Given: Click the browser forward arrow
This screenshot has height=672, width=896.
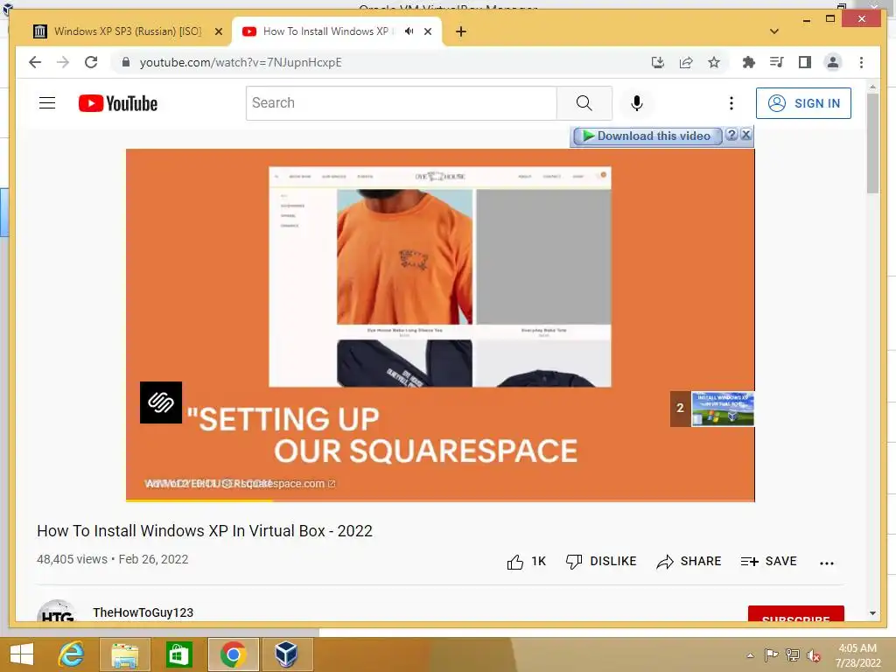Looking at the screenshot, I should (x=63, y=62).
